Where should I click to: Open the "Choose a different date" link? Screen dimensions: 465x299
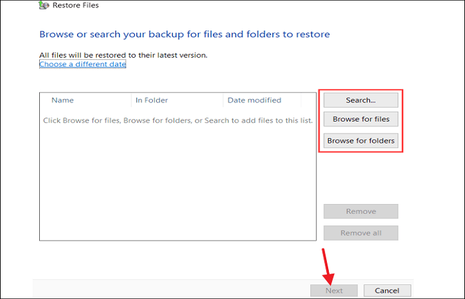tap(82, 64)
